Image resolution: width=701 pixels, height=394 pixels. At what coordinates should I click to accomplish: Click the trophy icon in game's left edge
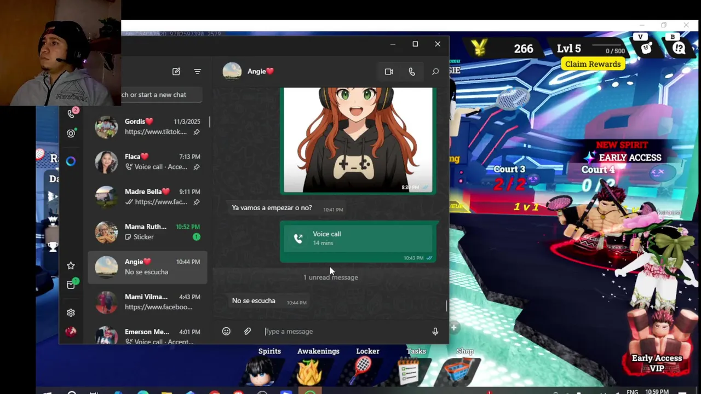53,246
